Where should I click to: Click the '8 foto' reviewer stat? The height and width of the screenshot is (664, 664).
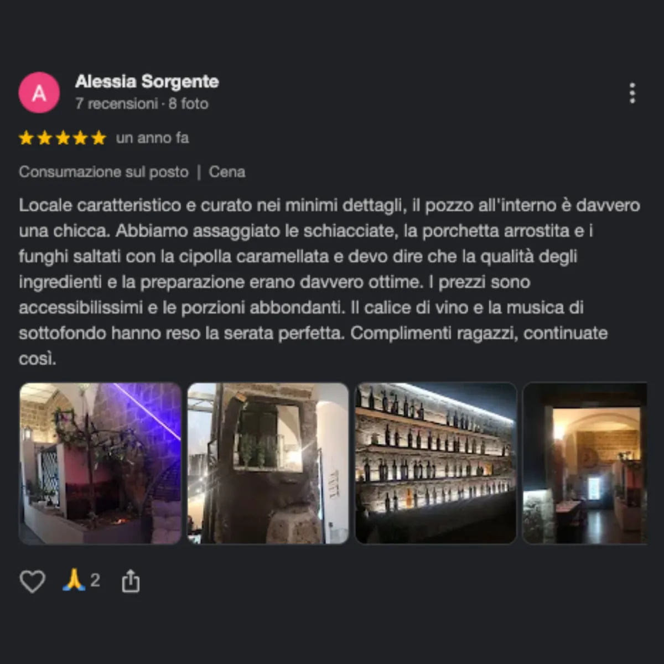188,103
